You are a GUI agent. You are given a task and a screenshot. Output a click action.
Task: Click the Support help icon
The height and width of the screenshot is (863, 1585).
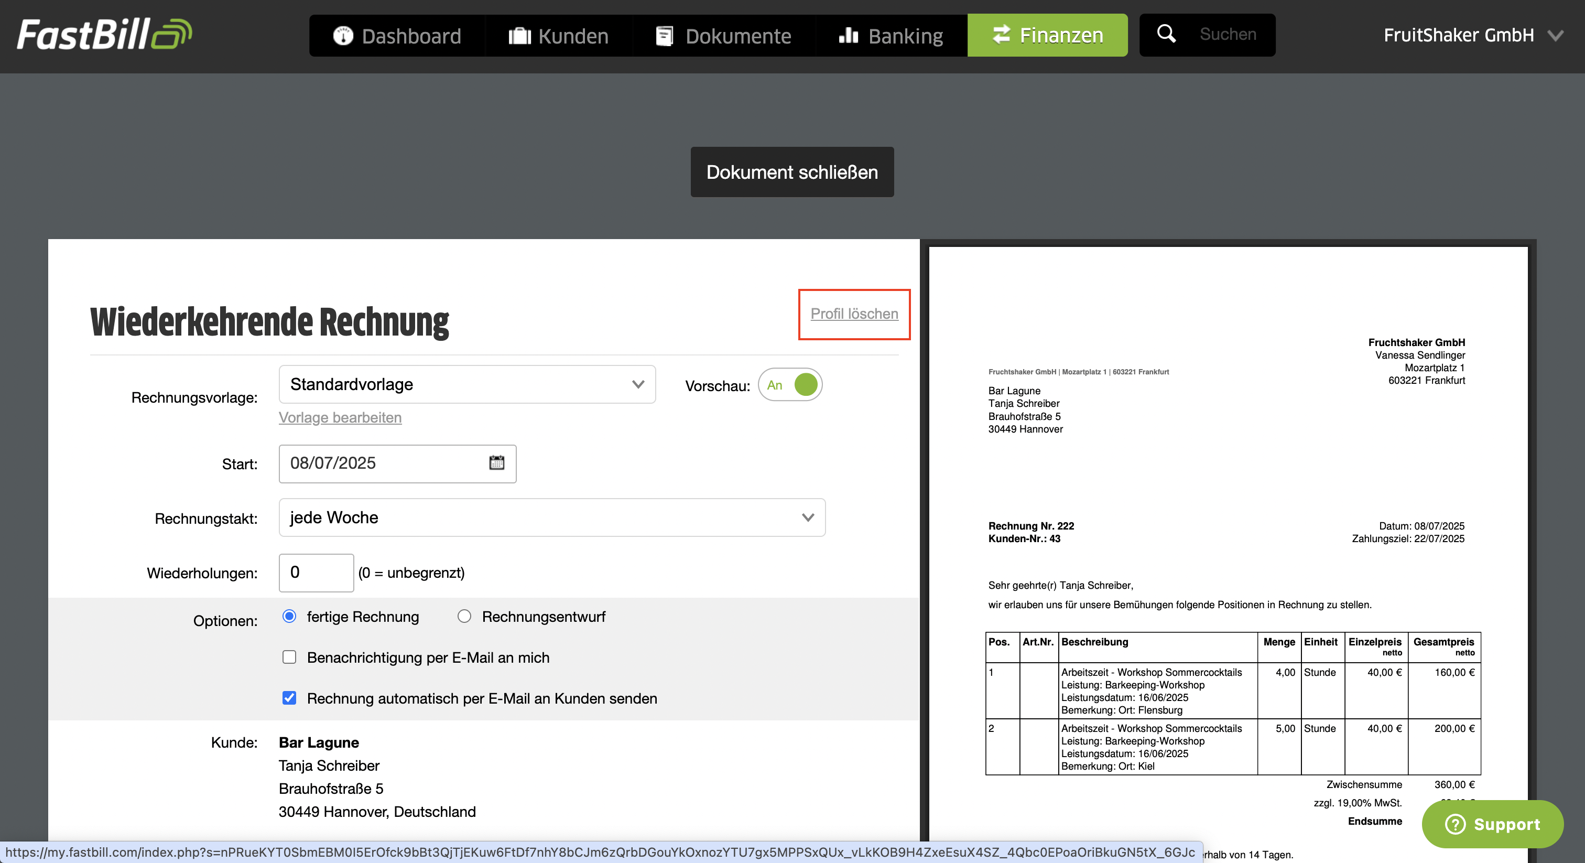[x=1454, y=824]
